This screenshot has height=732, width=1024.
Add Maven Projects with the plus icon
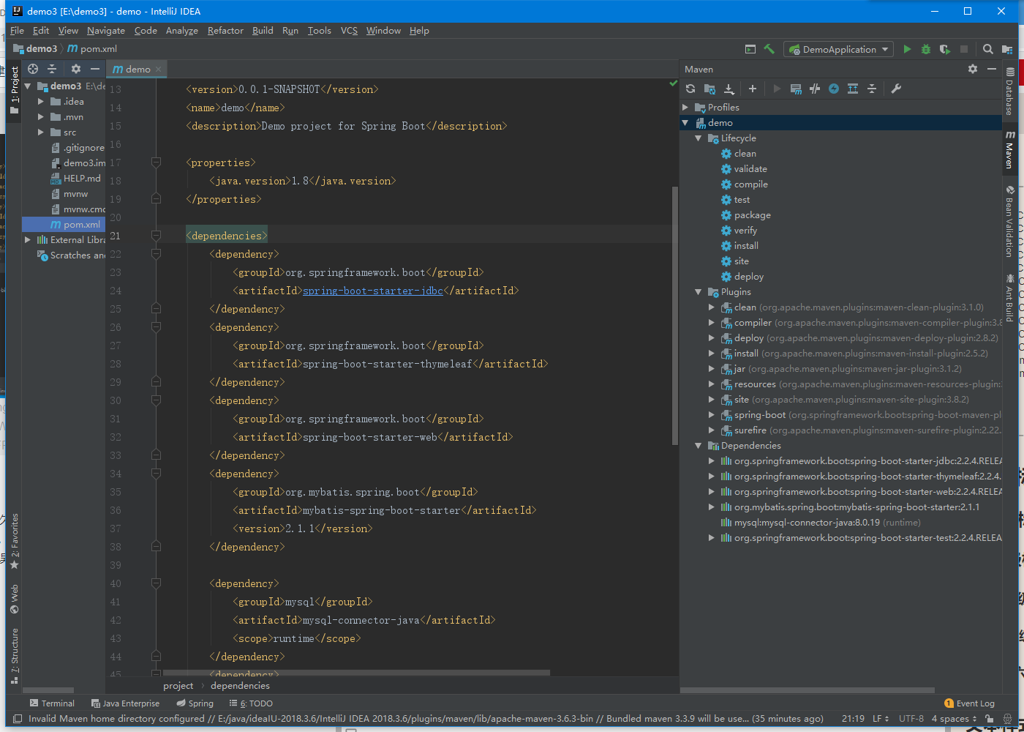click(x=753, y=89)
